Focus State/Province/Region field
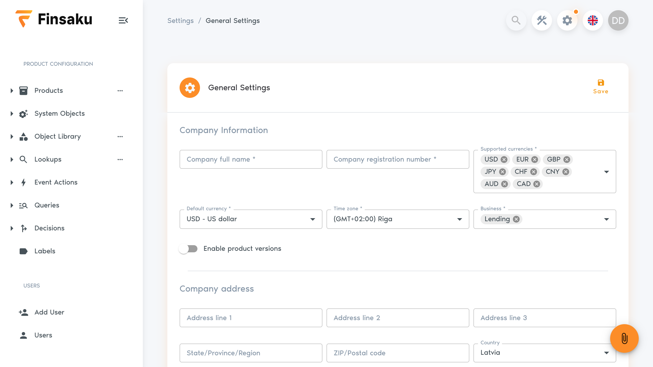The width and height of the screenshot is (653, 367). (x=251, y=353)
